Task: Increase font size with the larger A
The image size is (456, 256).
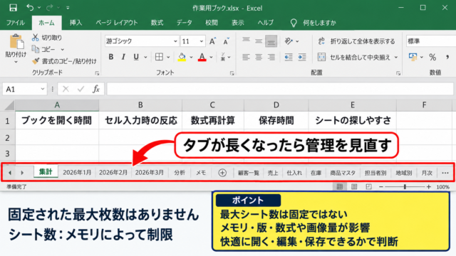Action: click(x=212, y=41)
